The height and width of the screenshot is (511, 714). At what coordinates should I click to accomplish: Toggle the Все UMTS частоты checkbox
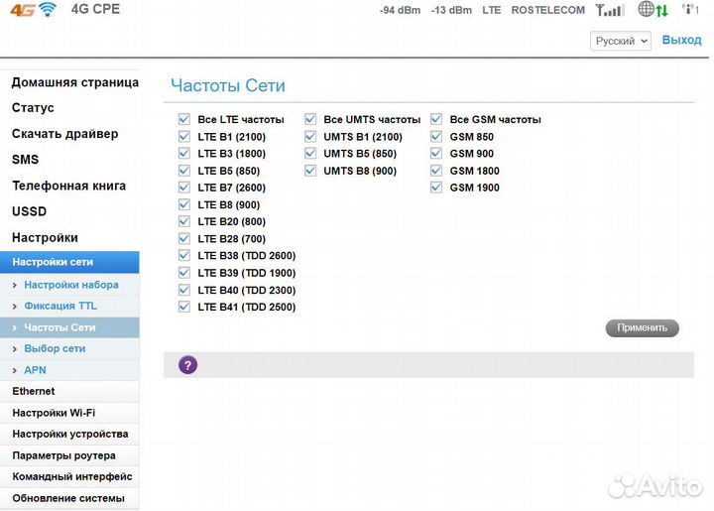tap(310, 119)
